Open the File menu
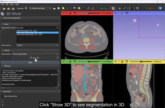 [3, 4]
